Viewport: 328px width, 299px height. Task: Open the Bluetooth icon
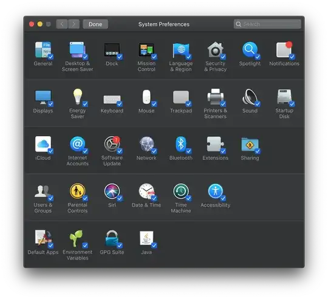181,144
